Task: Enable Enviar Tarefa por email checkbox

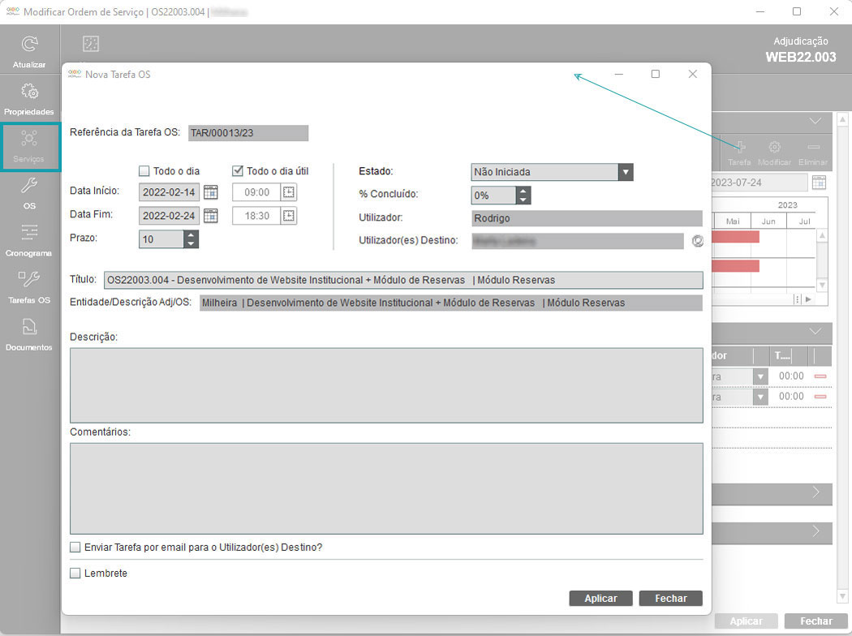Action: click(75, 548)
